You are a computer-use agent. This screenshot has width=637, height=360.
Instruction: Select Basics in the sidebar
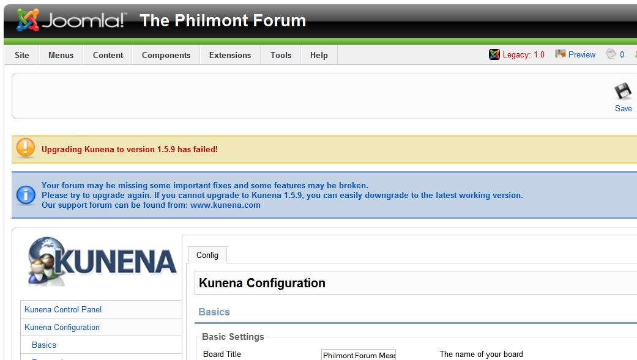tap(44, 345)
